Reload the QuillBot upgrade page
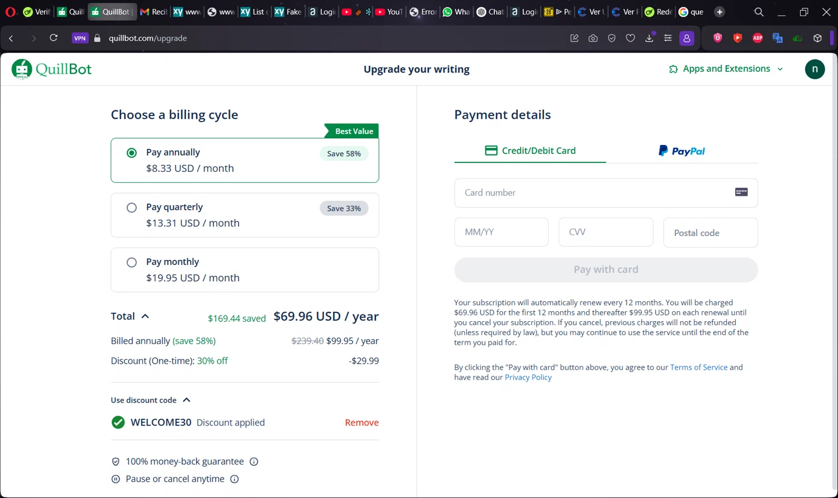 54,38
